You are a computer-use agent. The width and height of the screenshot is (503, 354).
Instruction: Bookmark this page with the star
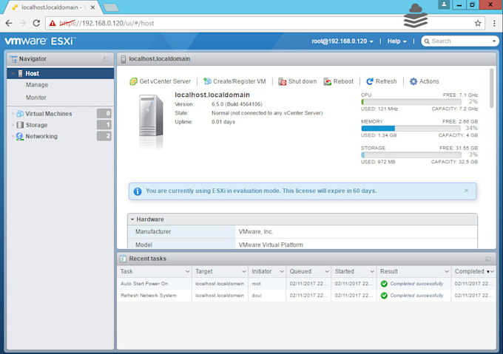point(478,23)
